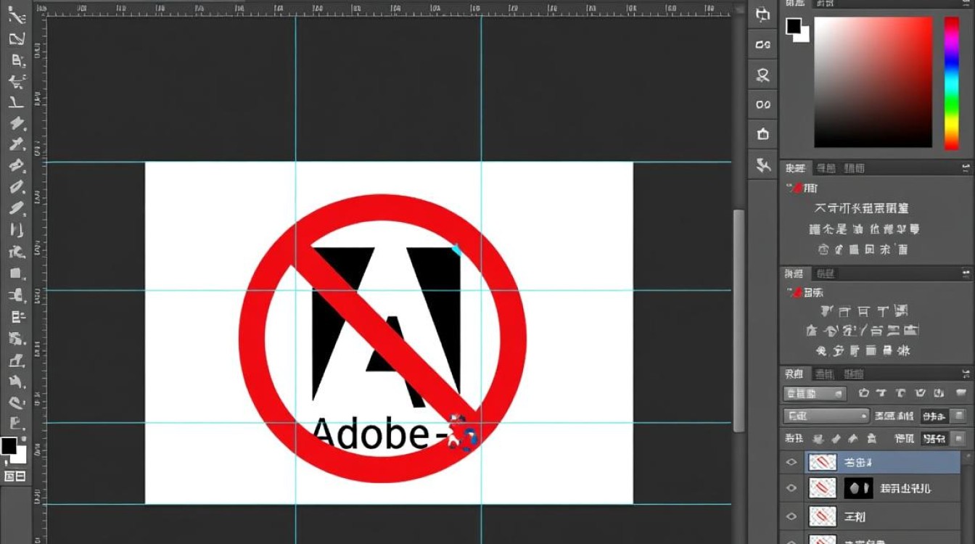Select the topmost tool in the left toolbar
The image size is (975, 544).
click(16, 17)
